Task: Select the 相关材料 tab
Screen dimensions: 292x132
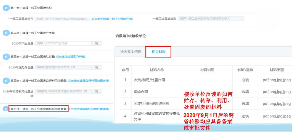Action: 158,52
